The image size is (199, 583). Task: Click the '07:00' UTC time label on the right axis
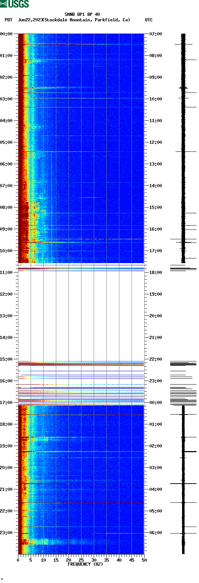[156, 34]
